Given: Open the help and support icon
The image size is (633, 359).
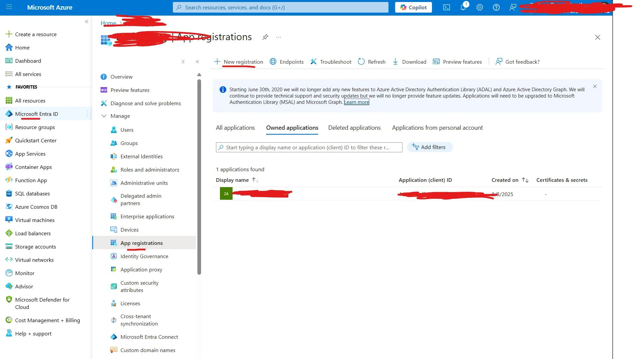Looking at the screenshot, I should click(x=496, y=7).
